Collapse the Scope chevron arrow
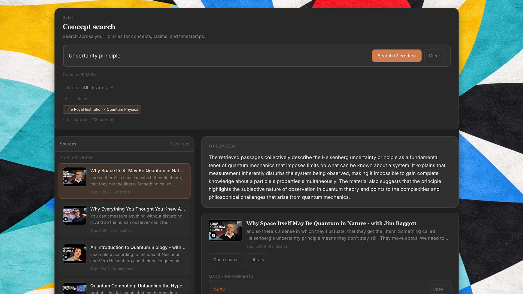This screenshot has width=523, height=294. tap(112, 88)
